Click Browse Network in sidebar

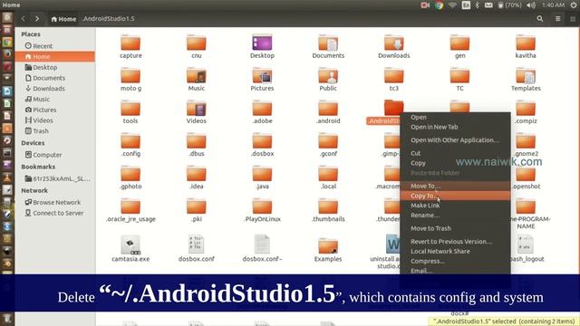(x=55, y=202)
